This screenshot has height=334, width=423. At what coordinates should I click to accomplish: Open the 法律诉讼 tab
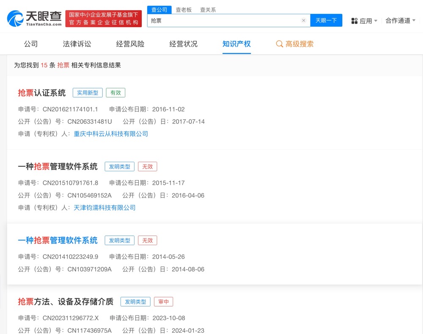click(x=77, y=44)
